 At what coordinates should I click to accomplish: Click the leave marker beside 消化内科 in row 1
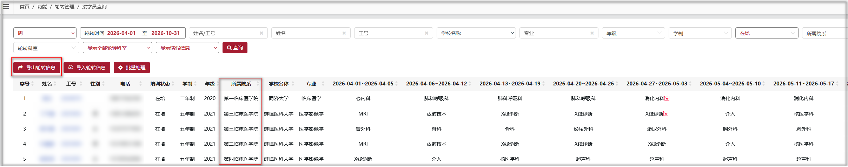click(x=667, y=98)
